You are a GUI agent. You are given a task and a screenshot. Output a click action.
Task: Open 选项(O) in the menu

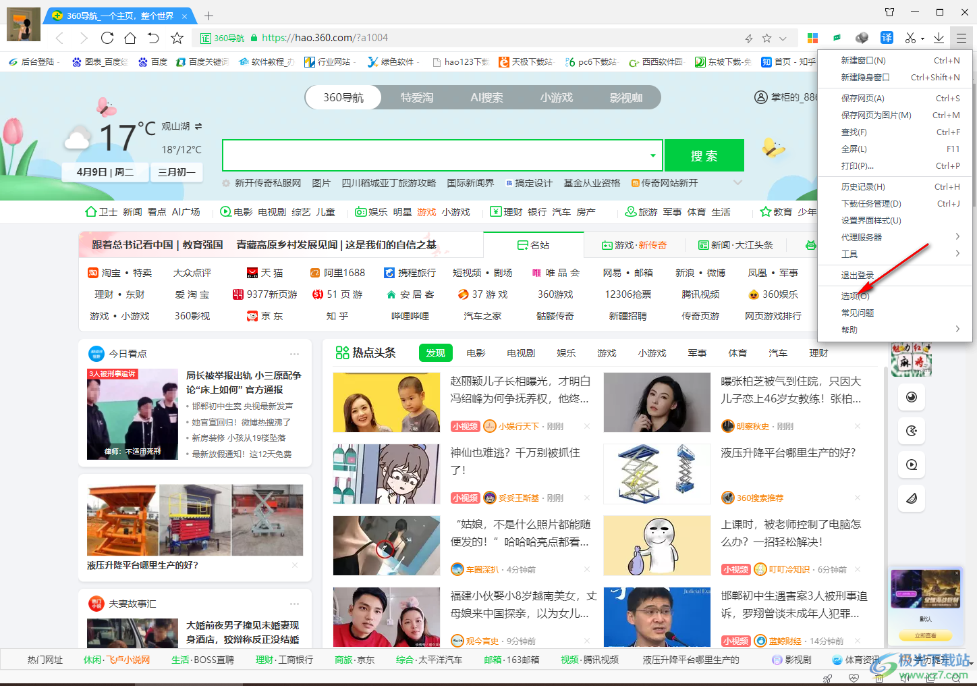click(x=895, y=296)
